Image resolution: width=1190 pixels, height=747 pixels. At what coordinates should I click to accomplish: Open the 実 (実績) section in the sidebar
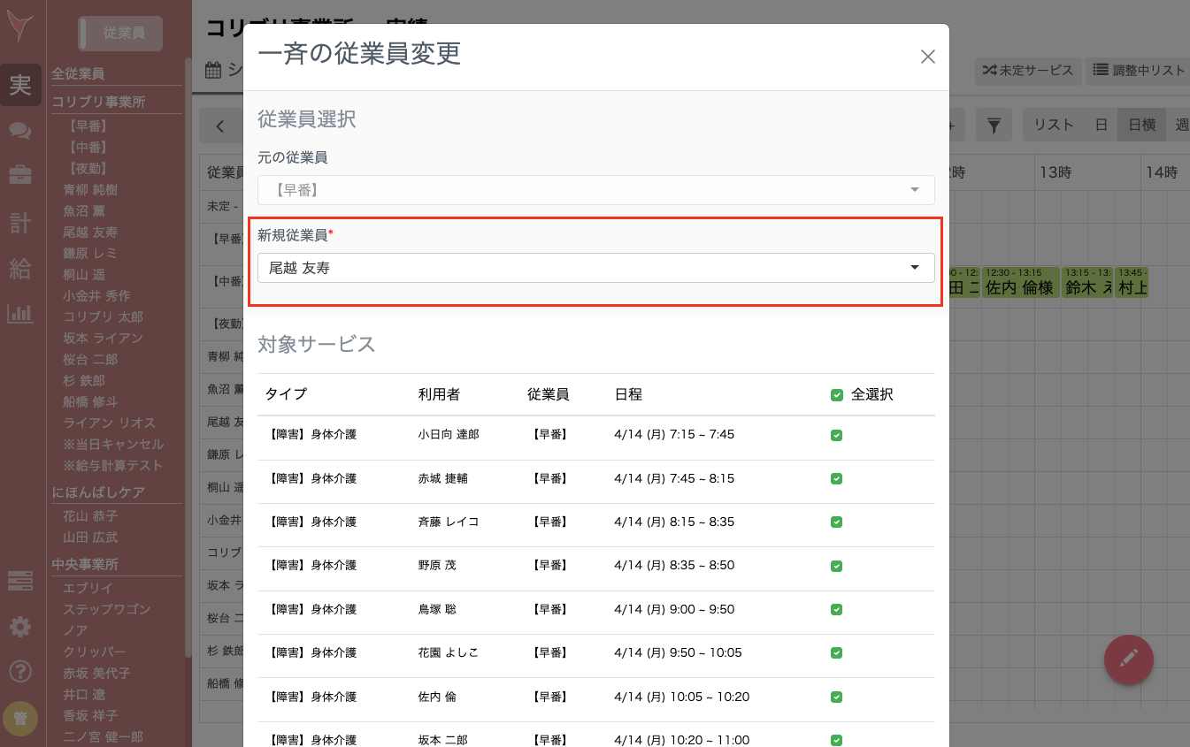point(21,84)
